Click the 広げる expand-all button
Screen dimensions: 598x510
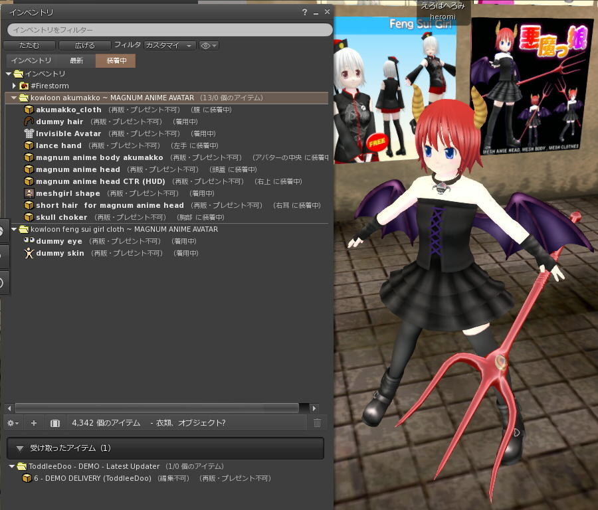pyautogui.click(x=84, y=45)
